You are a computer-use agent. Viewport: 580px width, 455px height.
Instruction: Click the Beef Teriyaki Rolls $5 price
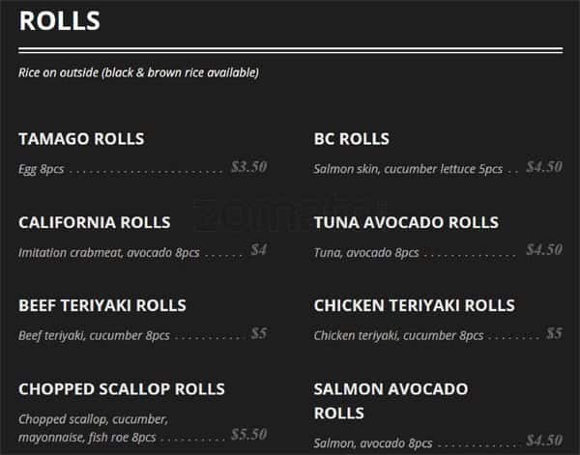click(x=258, y=333)
